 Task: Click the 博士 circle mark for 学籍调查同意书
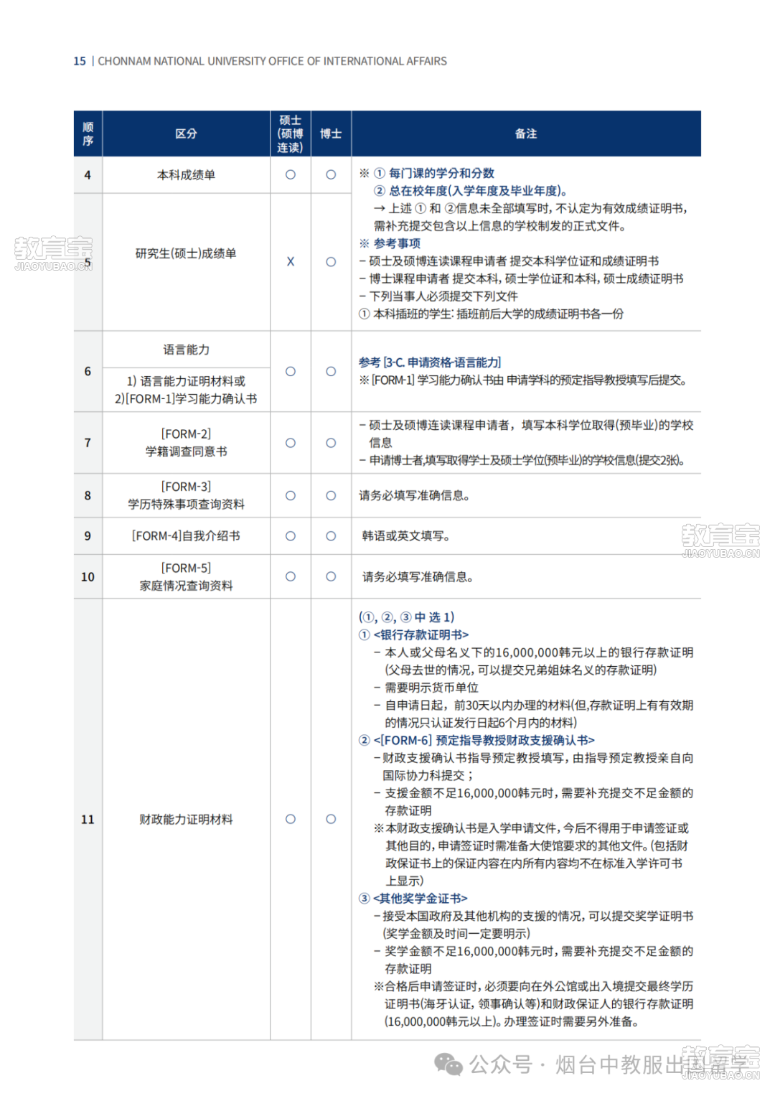331,443
